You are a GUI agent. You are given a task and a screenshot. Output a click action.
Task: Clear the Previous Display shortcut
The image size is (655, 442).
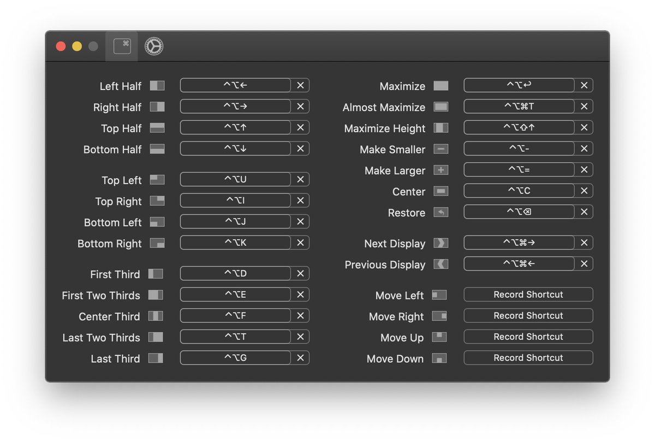584,264
